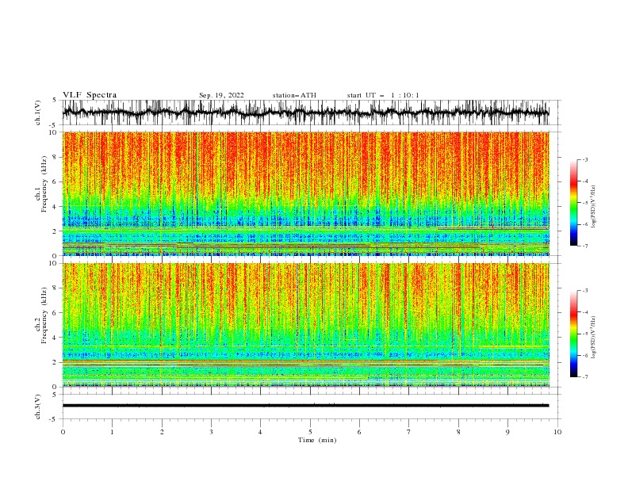The image size is (628, 485).
Task: Click the ch.2 spectrogram panel
Action: point(305,325)
